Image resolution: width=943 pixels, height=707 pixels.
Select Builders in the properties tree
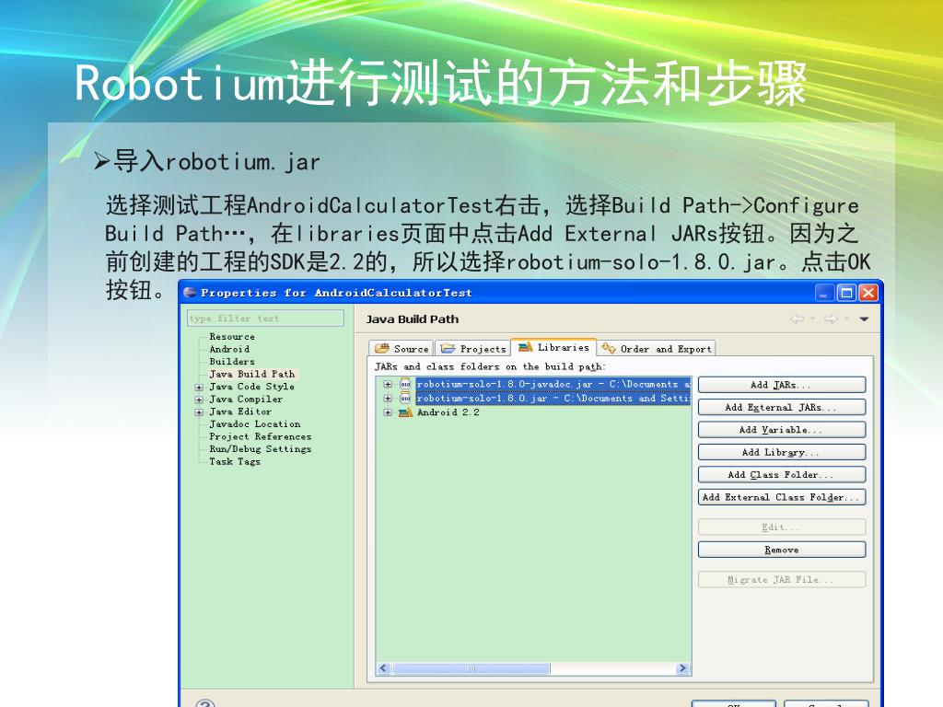click(232, 361)
